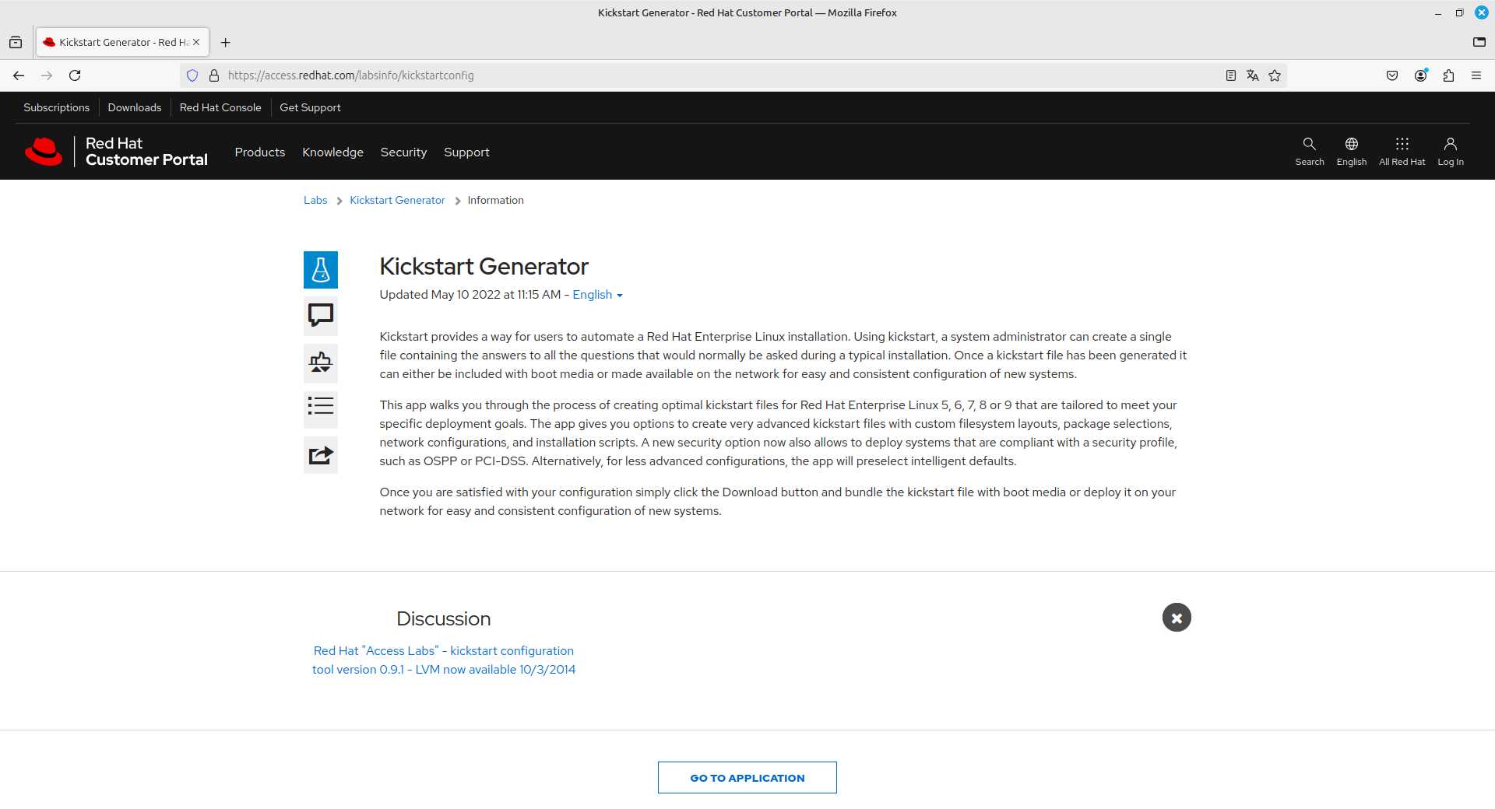Click the Kickstart Generator page heading
Viewport: 1495px width, 809px height.
click(x=484, y=266)
